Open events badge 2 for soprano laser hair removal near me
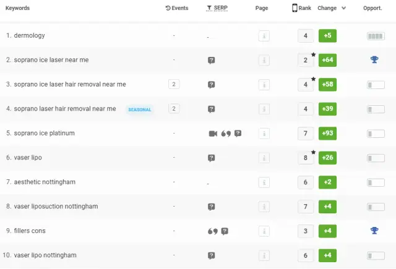This screenshot has width=396, height=269. click(174, 108)
